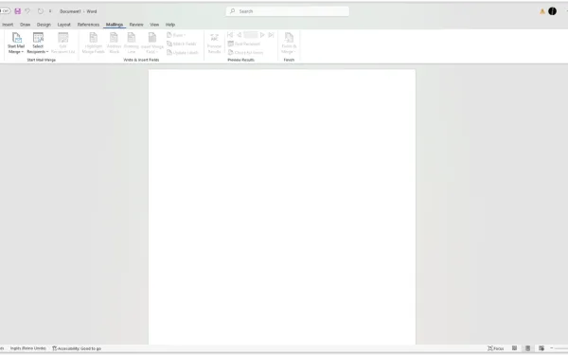Image resolution: width=568 pixels, height=355 pixels.
Task: Switch to the Layout tab
Action: (63, 25)
